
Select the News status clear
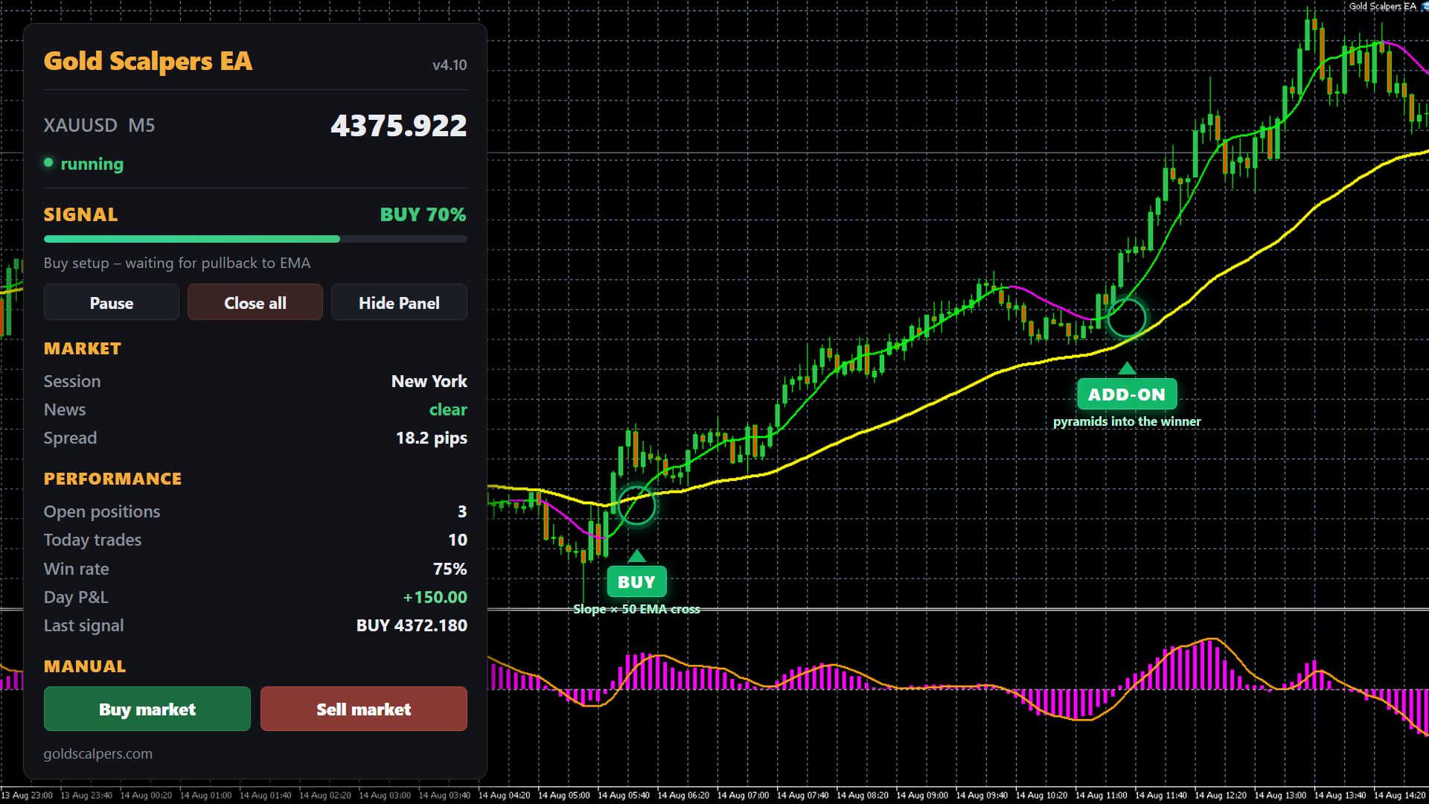point(448,409)
